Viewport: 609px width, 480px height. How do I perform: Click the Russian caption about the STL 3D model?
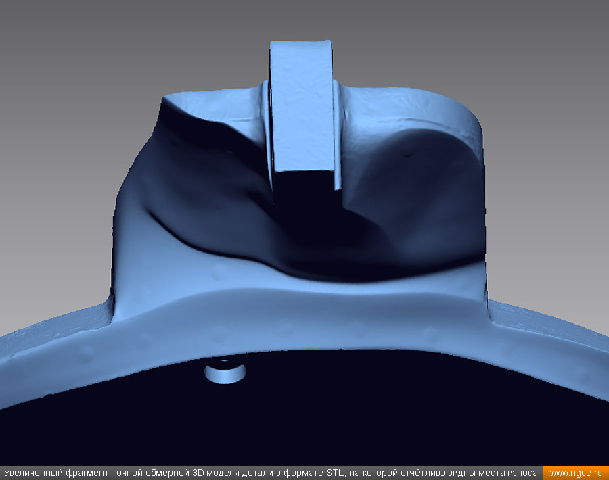coord(271,473)
